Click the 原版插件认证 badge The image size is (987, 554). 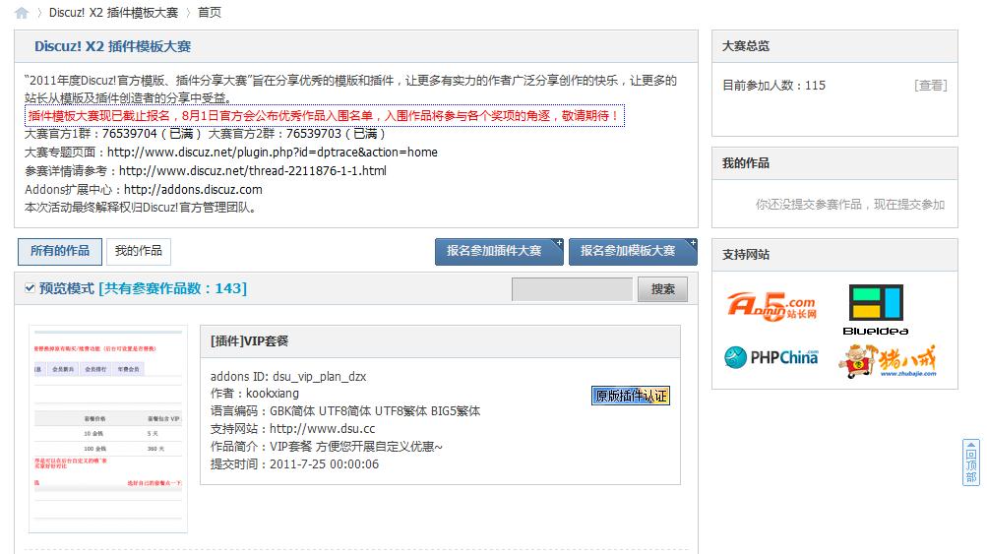(x=630, y=396)
